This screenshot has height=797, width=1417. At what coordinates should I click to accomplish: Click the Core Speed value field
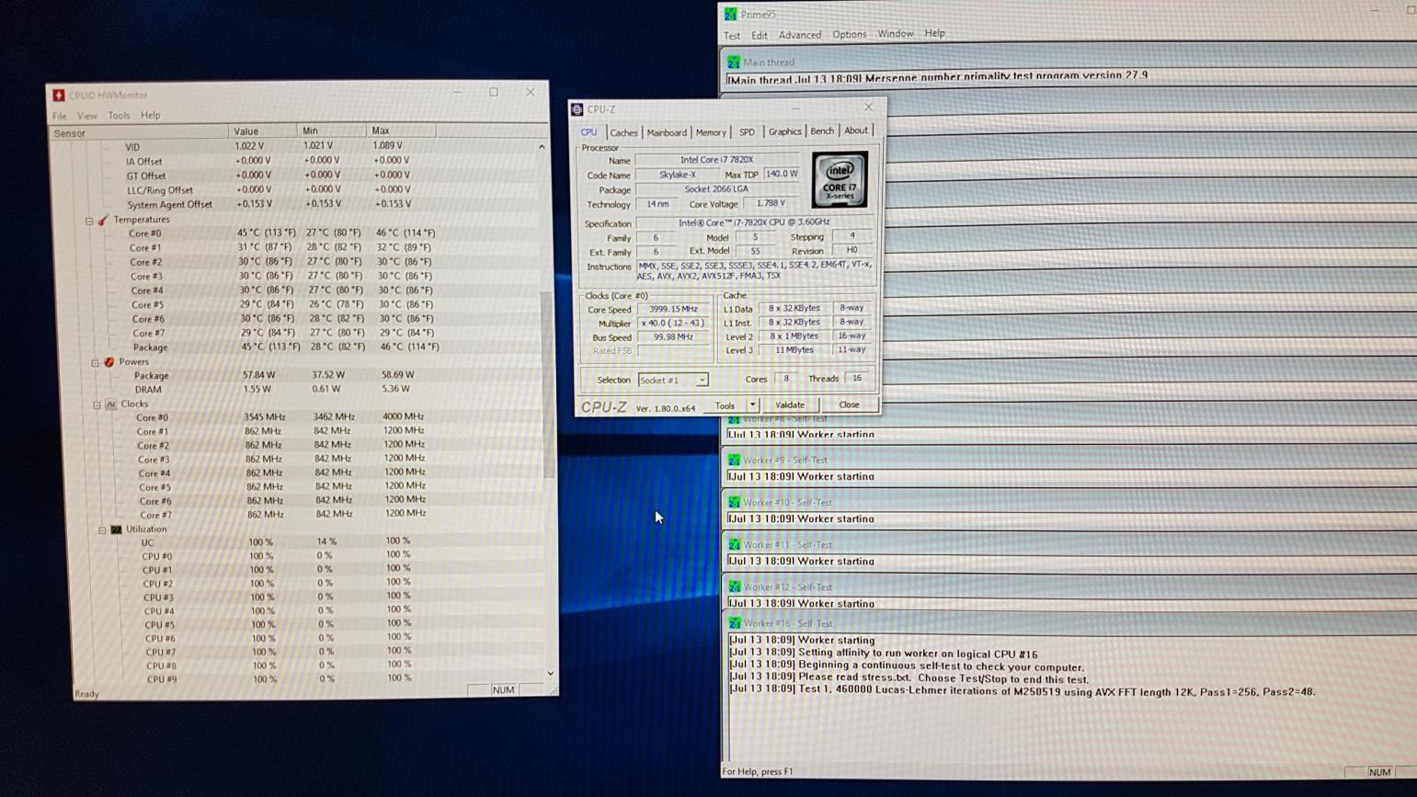coord(673,310)
